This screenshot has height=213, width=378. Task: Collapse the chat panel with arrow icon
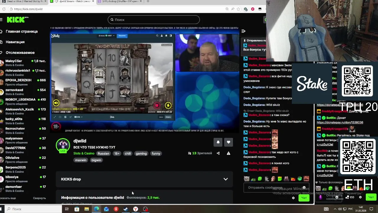(243, 31)
